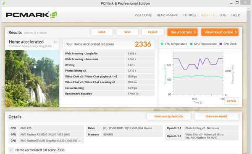Toggle the CPU Clock legend marker
Image resolution: width=252 pixels, height=154 pixels.
pyautogui.click(x=220, y=44)
